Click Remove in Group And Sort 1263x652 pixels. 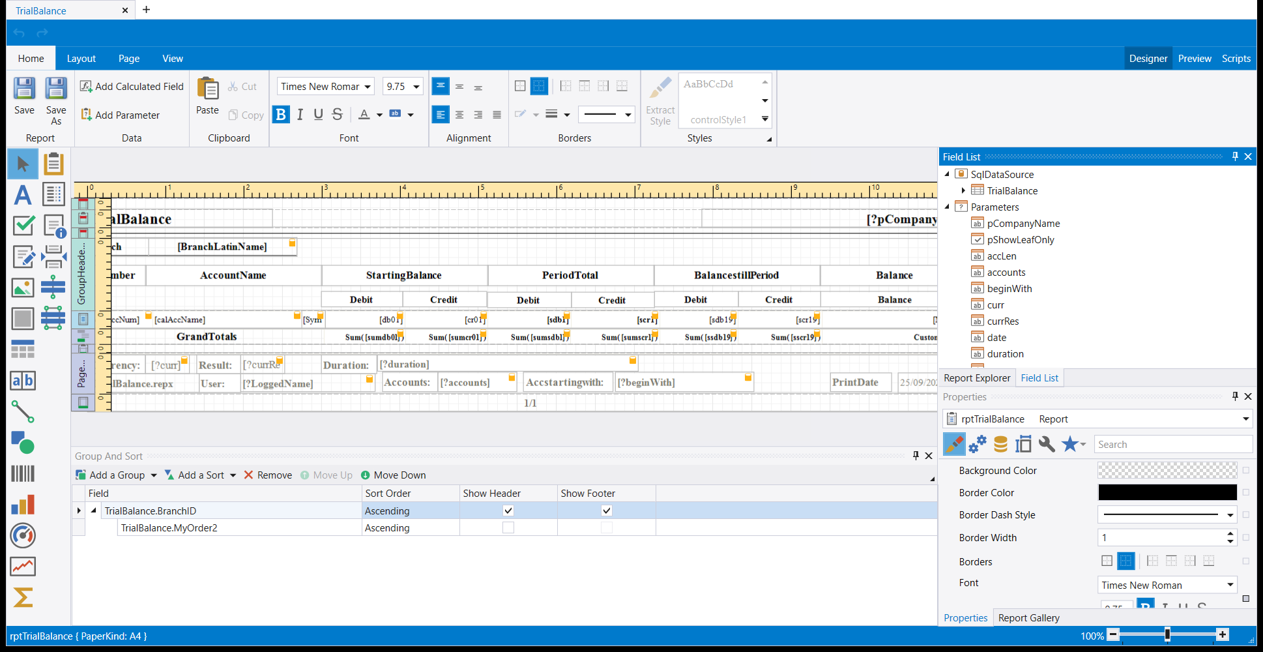[268, 475]
